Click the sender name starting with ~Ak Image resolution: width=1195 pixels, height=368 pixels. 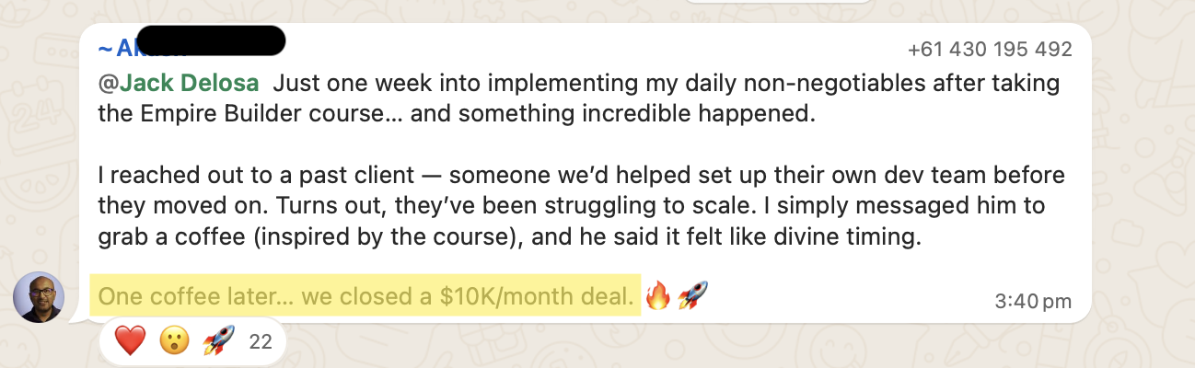(124, 48)
